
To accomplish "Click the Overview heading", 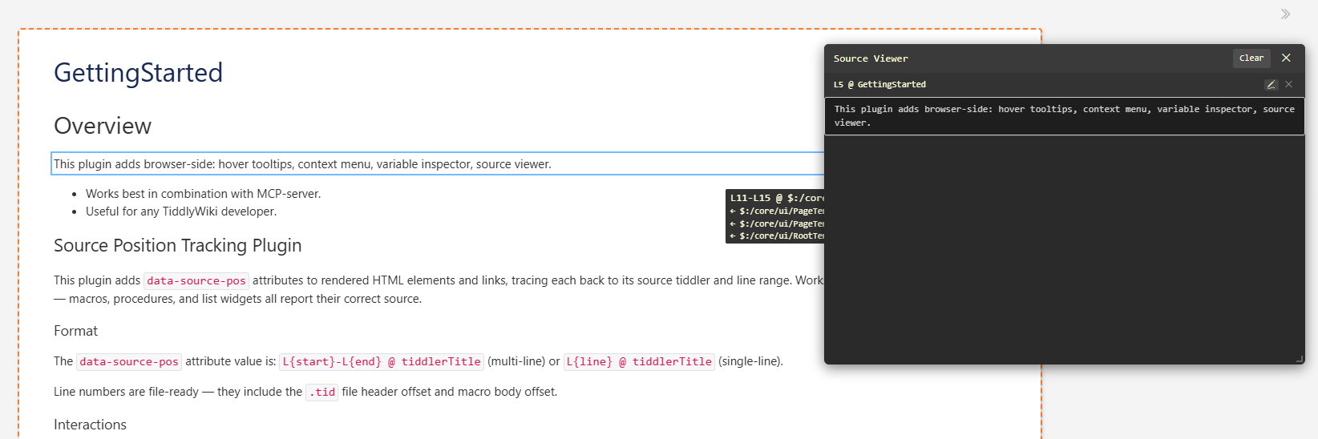I will click(103, 126).
